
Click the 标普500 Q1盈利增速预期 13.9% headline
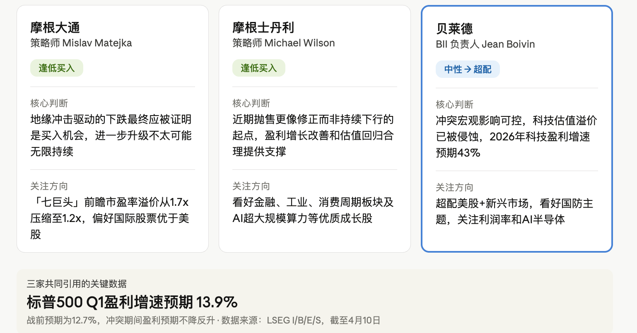tap(132, 302)
